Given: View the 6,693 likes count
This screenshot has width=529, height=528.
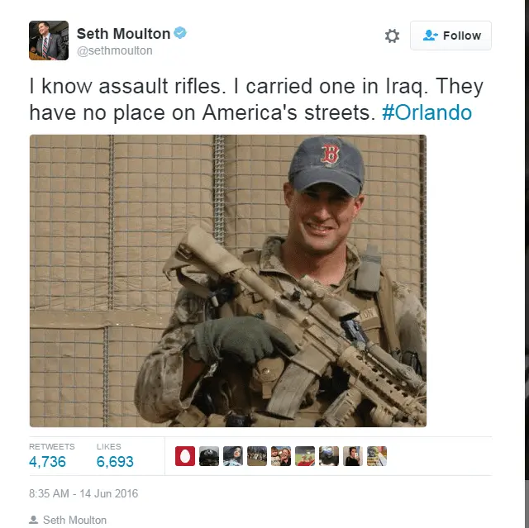Looking at the screenshot, I should coord(115,462).
